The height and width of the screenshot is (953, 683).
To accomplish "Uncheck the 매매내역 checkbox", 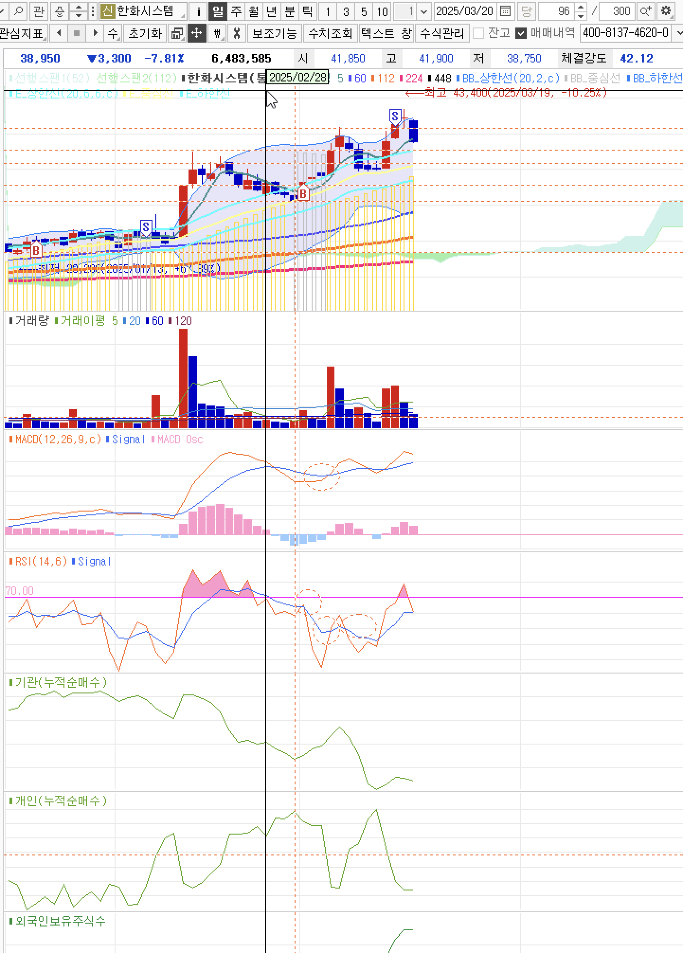I will 521,33.
